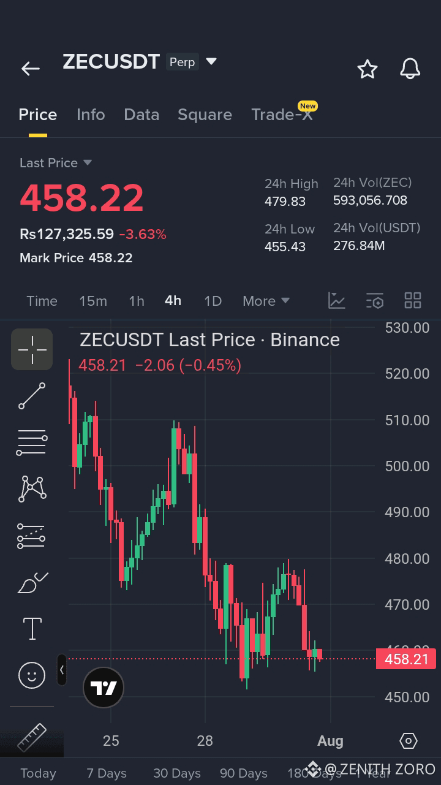This screenshot has width=441, height=785.
Task: Select the 7 Days range
Action: (x=107, y=773)
